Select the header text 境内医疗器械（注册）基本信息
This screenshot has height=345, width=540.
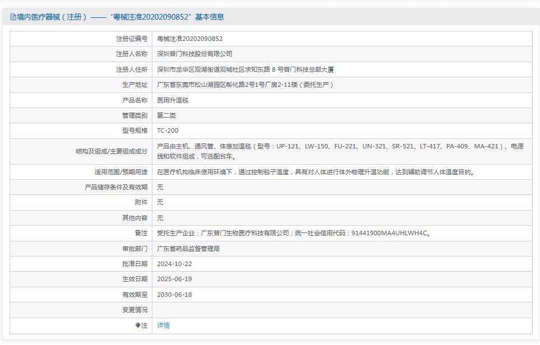click(117, 17)
